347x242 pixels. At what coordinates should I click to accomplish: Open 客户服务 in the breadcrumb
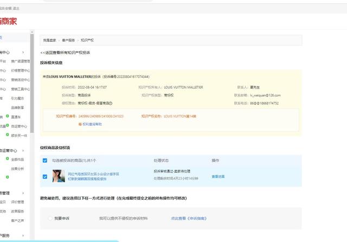(69, 40)
